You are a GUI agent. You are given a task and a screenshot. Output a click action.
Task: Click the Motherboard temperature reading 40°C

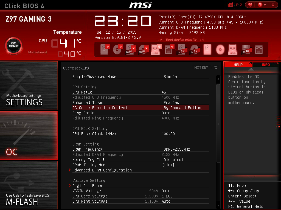coord(69,54)
